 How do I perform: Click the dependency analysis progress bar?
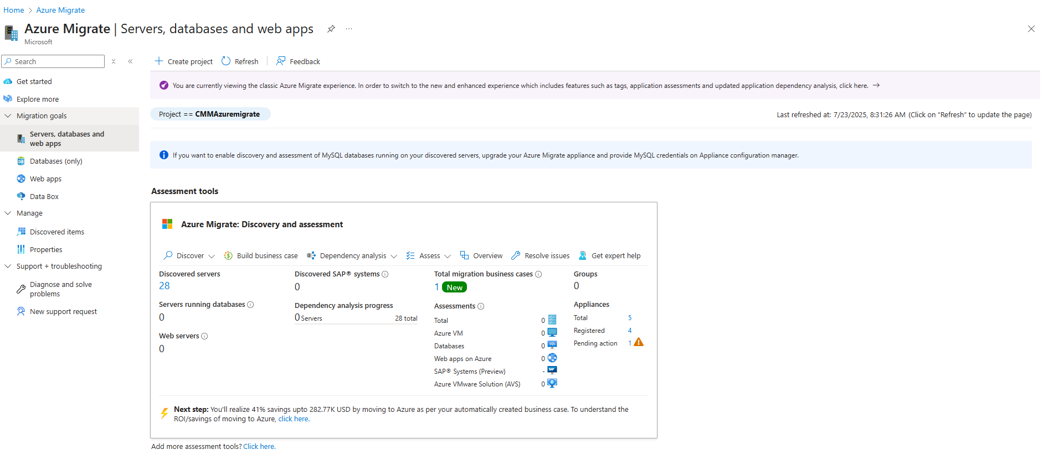[356, 323]
